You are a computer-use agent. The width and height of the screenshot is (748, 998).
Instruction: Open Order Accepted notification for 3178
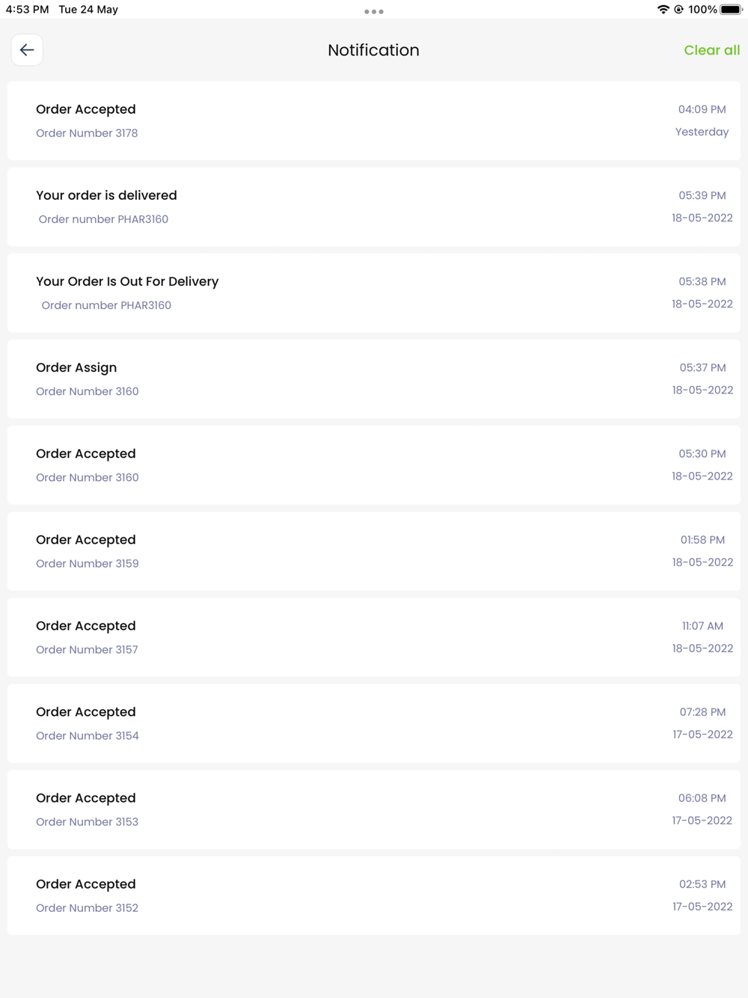tap(374, 120)
